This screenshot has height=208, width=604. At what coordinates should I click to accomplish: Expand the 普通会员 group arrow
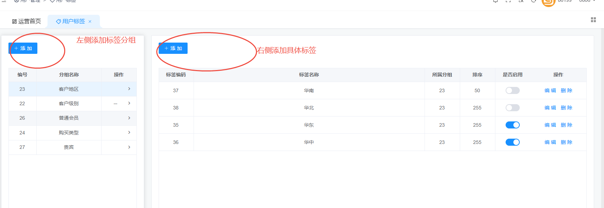click(129, 118)
